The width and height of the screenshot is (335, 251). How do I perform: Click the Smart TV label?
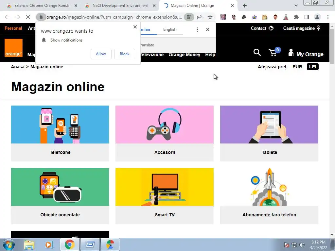(x=165, y=215)
